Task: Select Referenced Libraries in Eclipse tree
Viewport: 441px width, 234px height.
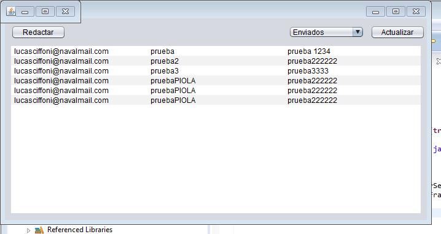Action: coord(80,230)
